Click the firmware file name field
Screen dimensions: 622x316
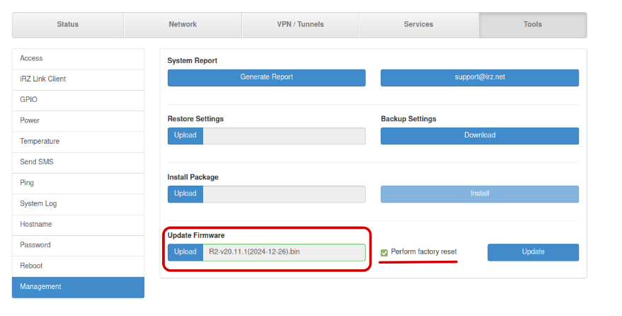pos(284,252)
